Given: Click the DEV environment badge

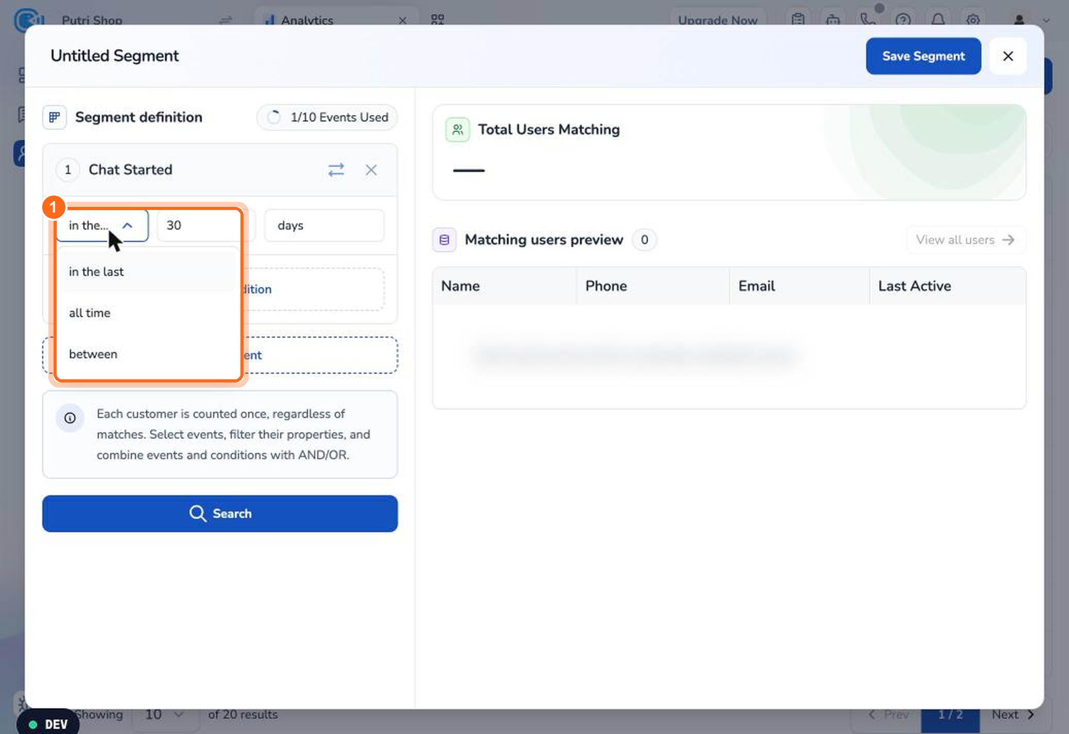Looking at the screenshot, I should [x=48, y=723].
